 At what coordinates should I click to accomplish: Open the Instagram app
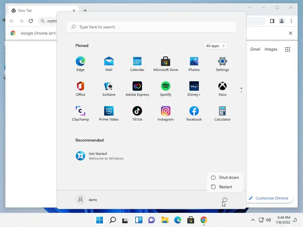pyautogui.click(x=166, y=114)
